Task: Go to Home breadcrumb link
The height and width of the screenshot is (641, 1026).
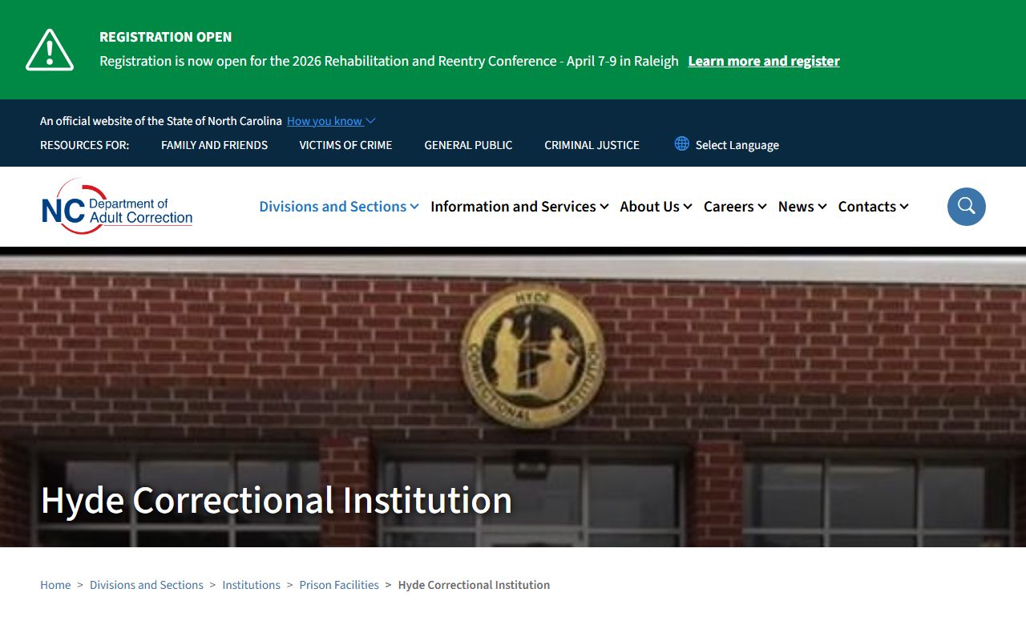Action: coord(55,585)
